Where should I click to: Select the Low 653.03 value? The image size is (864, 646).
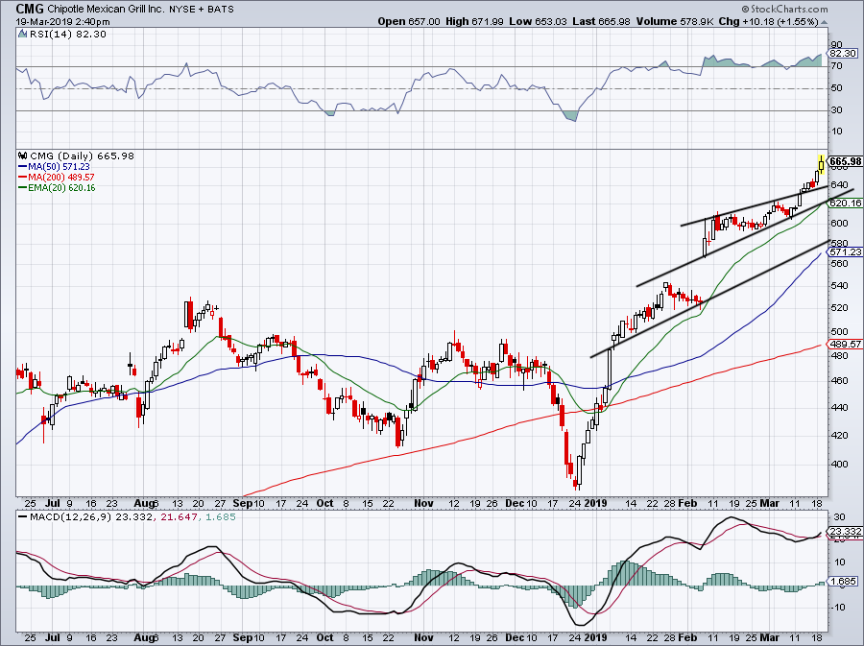[538, 21]
